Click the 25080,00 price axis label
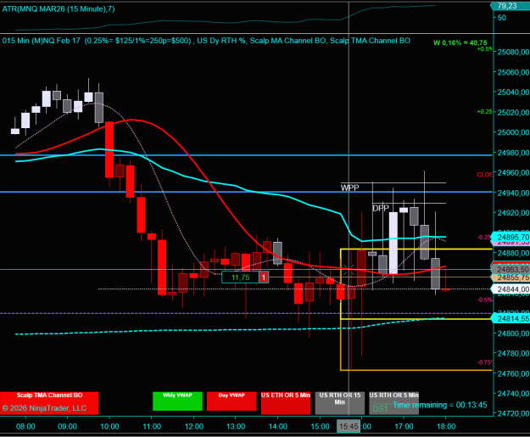 [513, 52]
